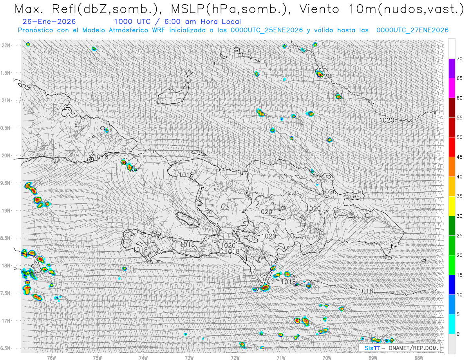The width and height of the screenshot is (470, 363).
Task: Click the '74W' longitude axis label
Action: pos(143,358)
